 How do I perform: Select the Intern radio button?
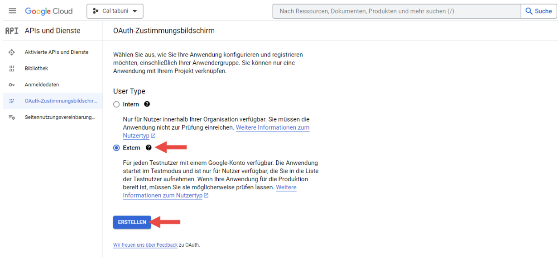click(117, 104)
